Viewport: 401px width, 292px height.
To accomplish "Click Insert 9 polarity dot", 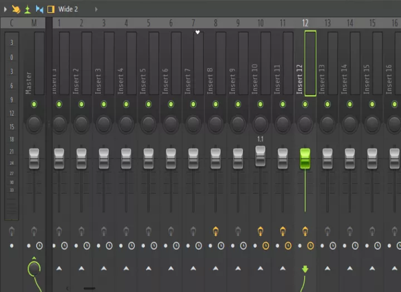I will (x=233, y=246).
